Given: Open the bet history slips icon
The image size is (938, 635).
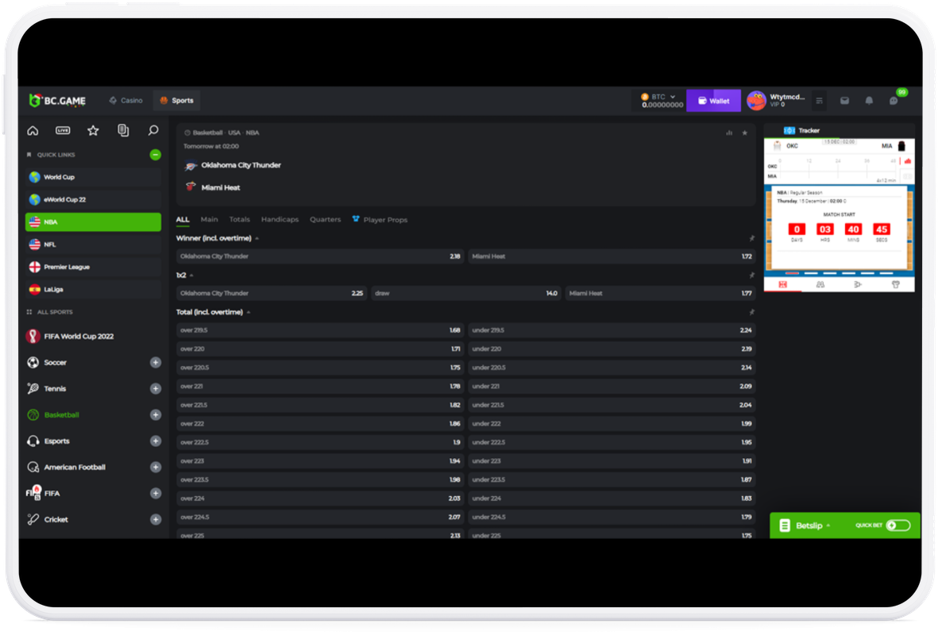Looking at the screenshot, I should [123, 131].
